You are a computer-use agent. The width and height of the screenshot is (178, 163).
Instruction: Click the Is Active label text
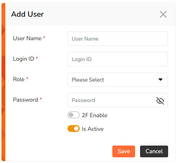click(x=93, y=129)
